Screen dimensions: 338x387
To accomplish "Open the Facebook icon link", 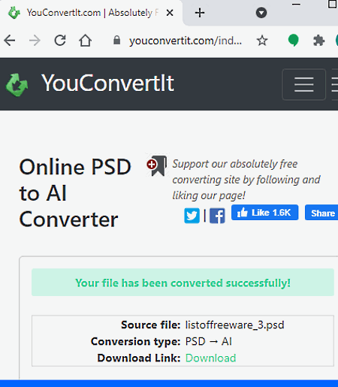I will [217, 216].
